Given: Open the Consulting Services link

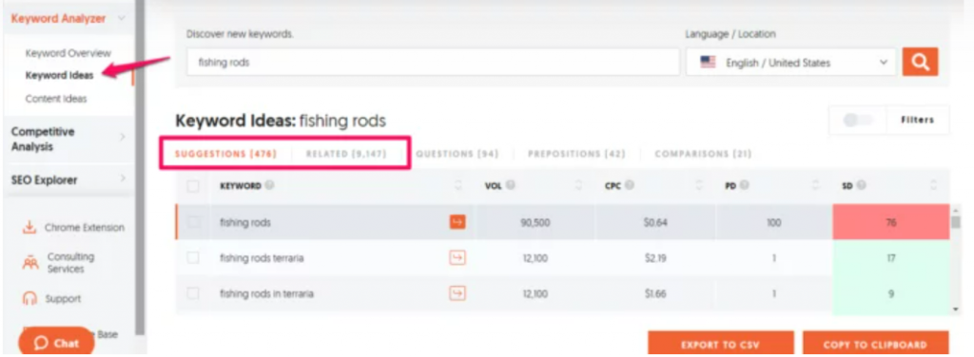Looking at the screenshot, I should [x=70, y=263].
